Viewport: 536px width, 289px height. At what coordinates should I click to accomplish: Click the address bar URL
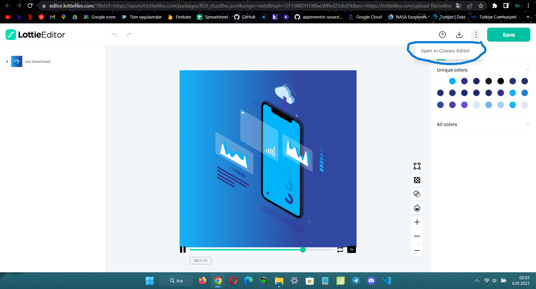251,6
